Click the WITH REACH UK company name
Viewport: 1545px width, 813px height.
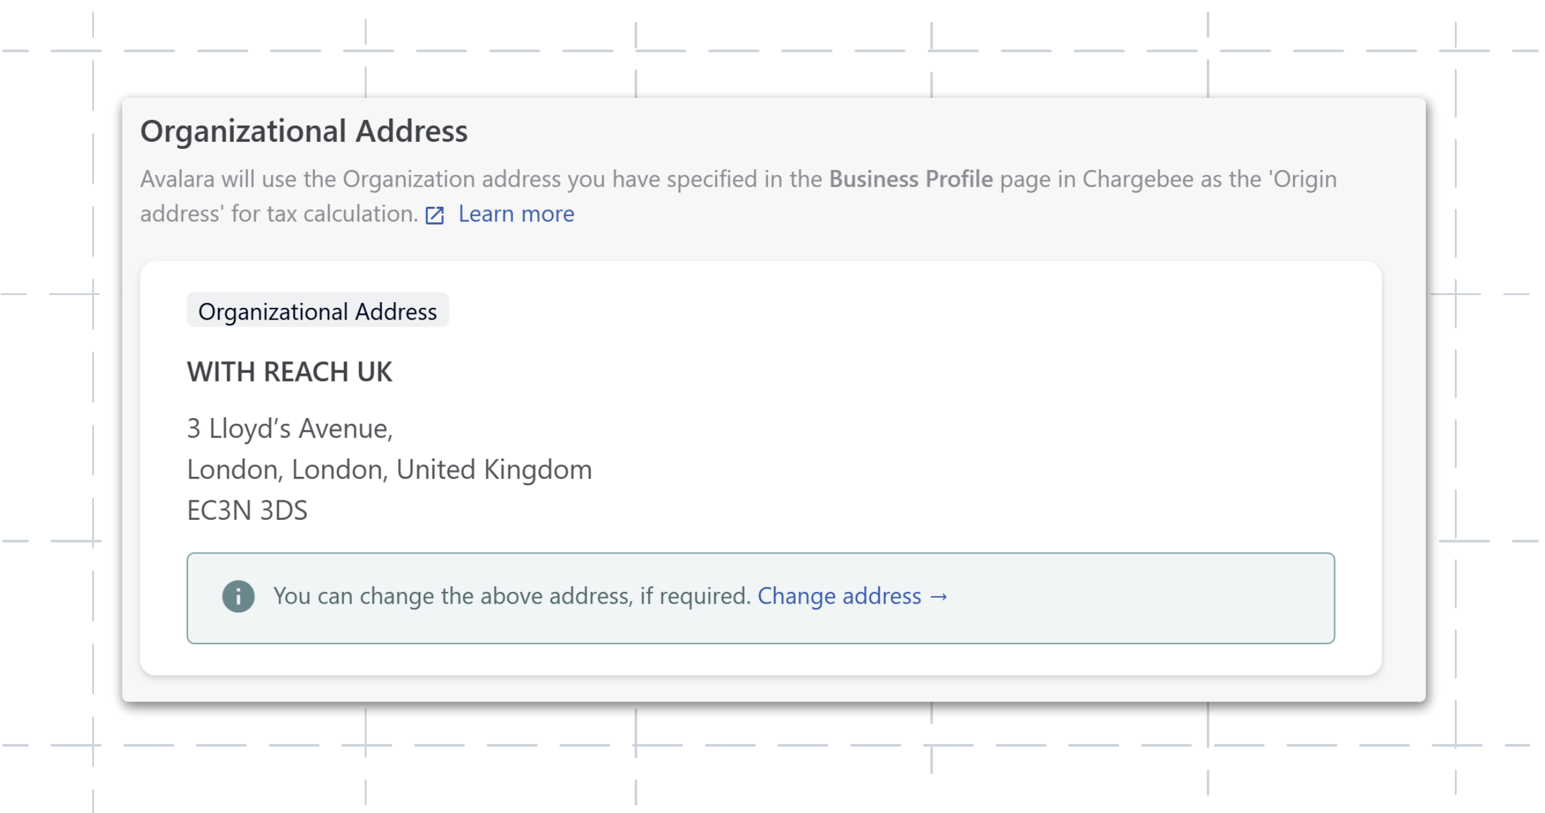coord(289,372)
